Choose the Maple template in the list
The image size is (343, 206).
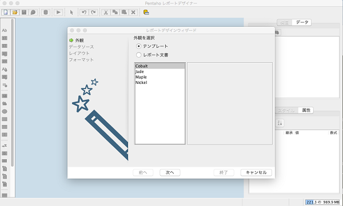tap(160, 77)
